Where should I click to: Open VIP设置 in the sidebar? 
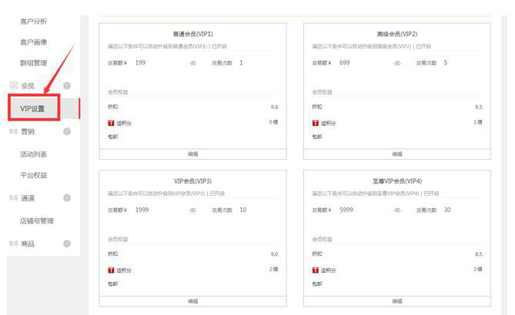point(32,109)
